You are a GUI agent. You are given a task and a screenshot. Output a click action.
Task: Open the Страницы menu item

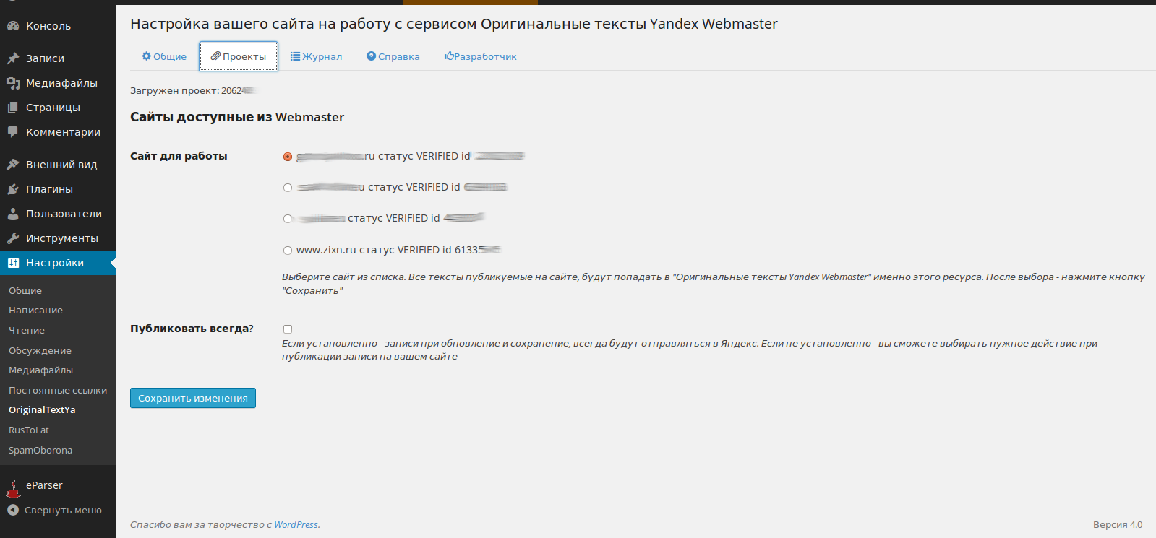pyautogui.click(x=58, y=108)
